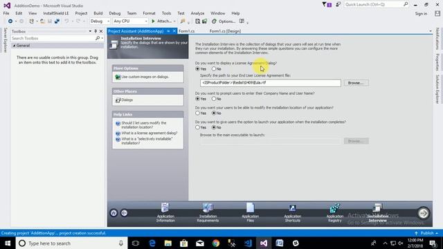443x249 pixels.
Task: Open the Attach button dropdown arrow
Action: (174, 21)
